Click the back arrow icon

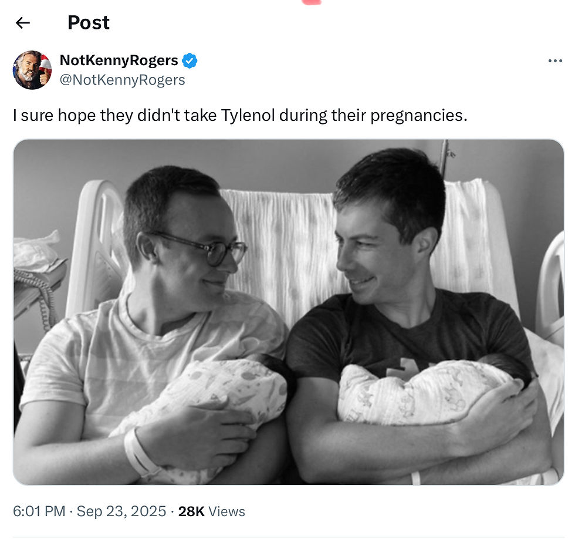[x=22, y=23]
